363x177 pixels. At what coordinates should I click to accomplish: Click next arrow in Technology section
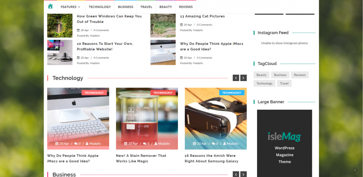[243, 78]
